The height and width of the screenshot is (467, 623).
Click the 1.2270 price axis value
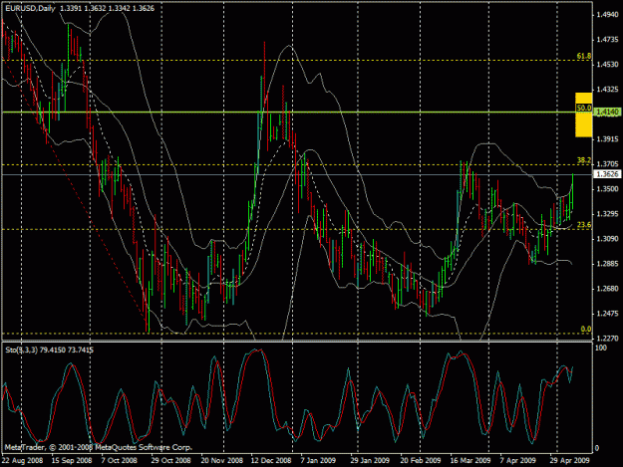tap(607, 339)
